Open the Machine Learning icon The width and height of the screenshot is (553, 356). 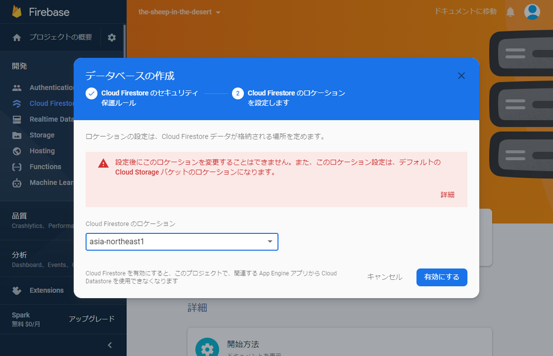pos(16,182)
